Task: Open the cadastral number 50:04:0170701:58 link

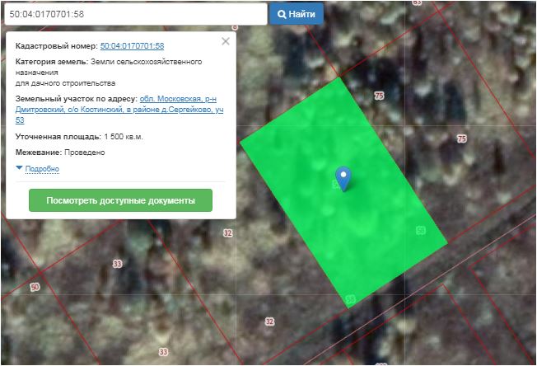Action: 132,46
